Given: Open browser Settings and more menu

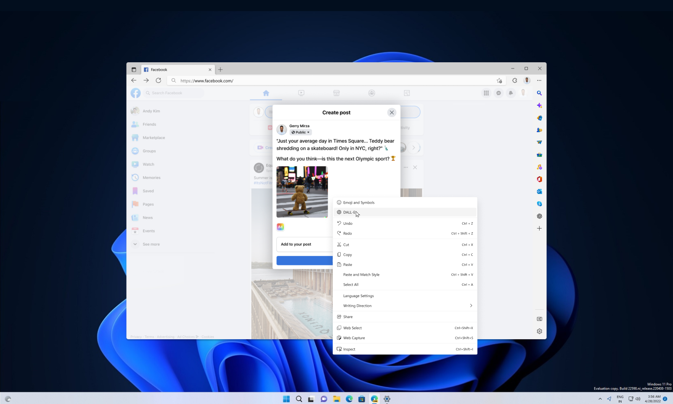Looking at the screenshot, I should pyautogui.click(x=539, y=80).
